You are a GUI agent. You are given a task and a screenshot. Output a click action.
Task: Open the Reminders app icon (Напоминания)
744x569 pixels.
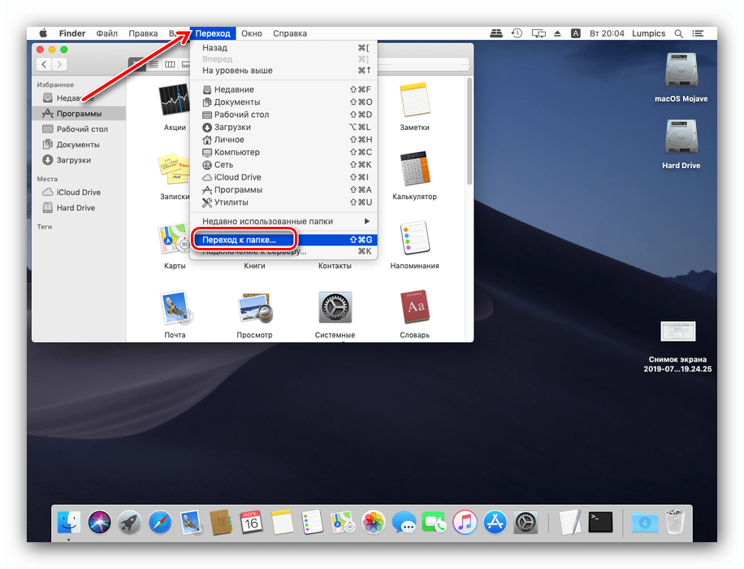[x=414, y=239]
